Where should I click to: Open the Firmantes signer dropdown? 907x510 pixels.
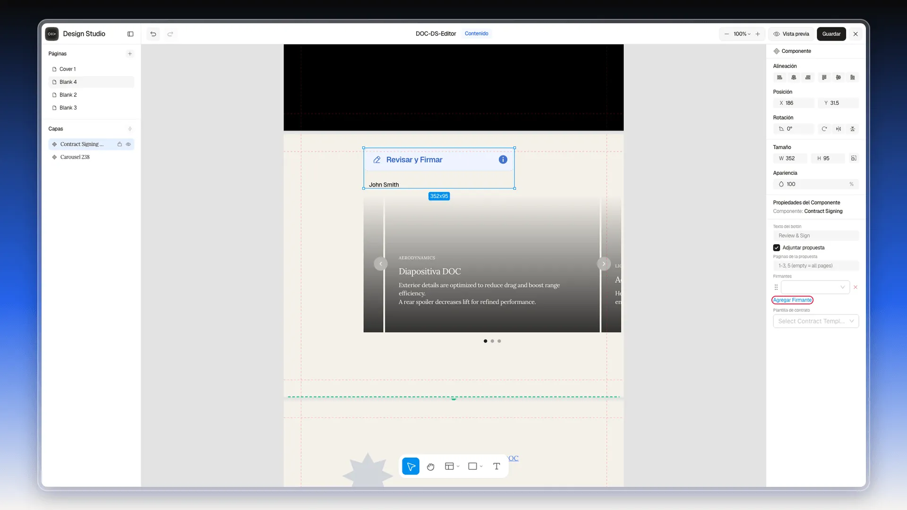(x=815, y=287)
